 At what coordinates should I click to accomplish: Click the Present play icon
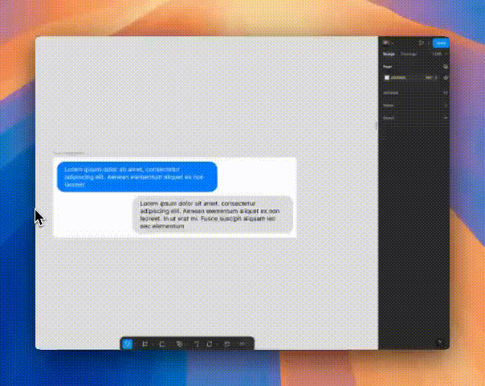(421, 43)
